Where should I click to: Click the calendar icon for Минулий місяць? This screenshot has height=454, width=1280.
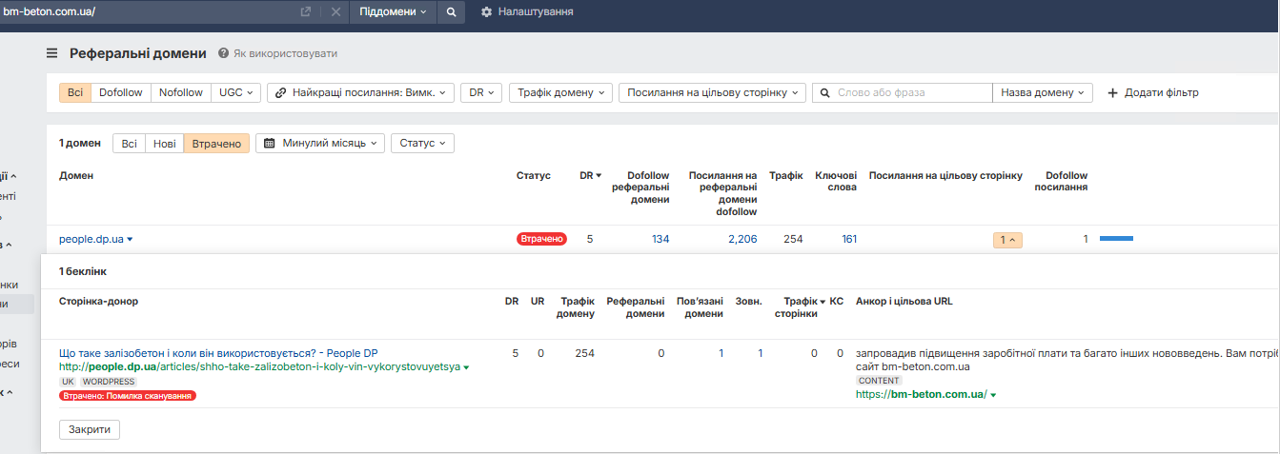point(270,143)
